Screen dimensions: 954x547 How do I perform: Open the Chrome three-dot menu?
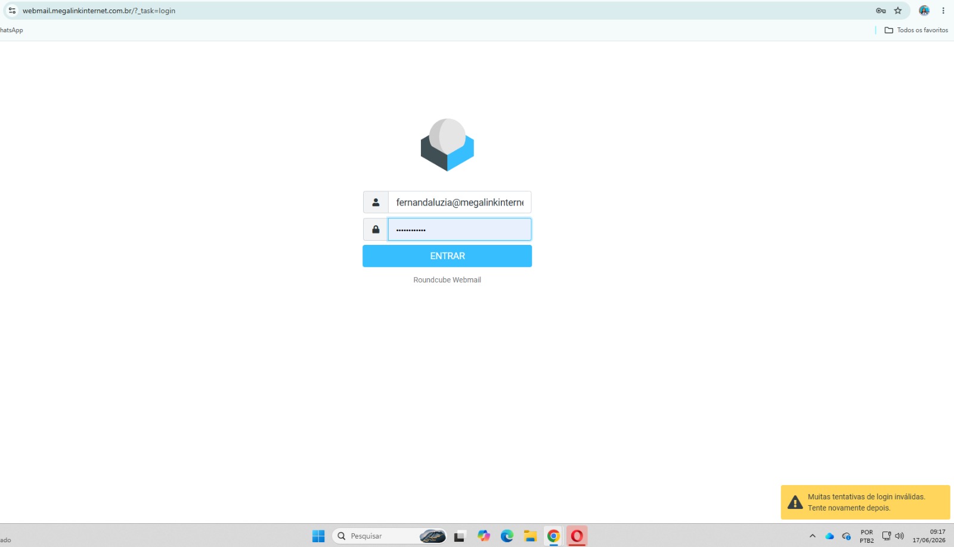943,11
